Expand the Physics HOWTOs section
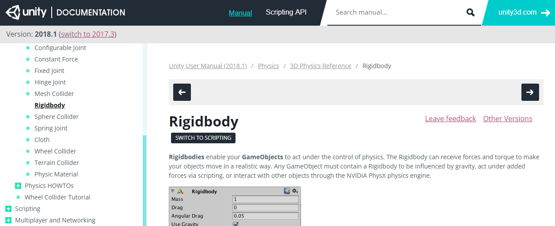Screen dimensions: 555x226 (x=18, y=186)
